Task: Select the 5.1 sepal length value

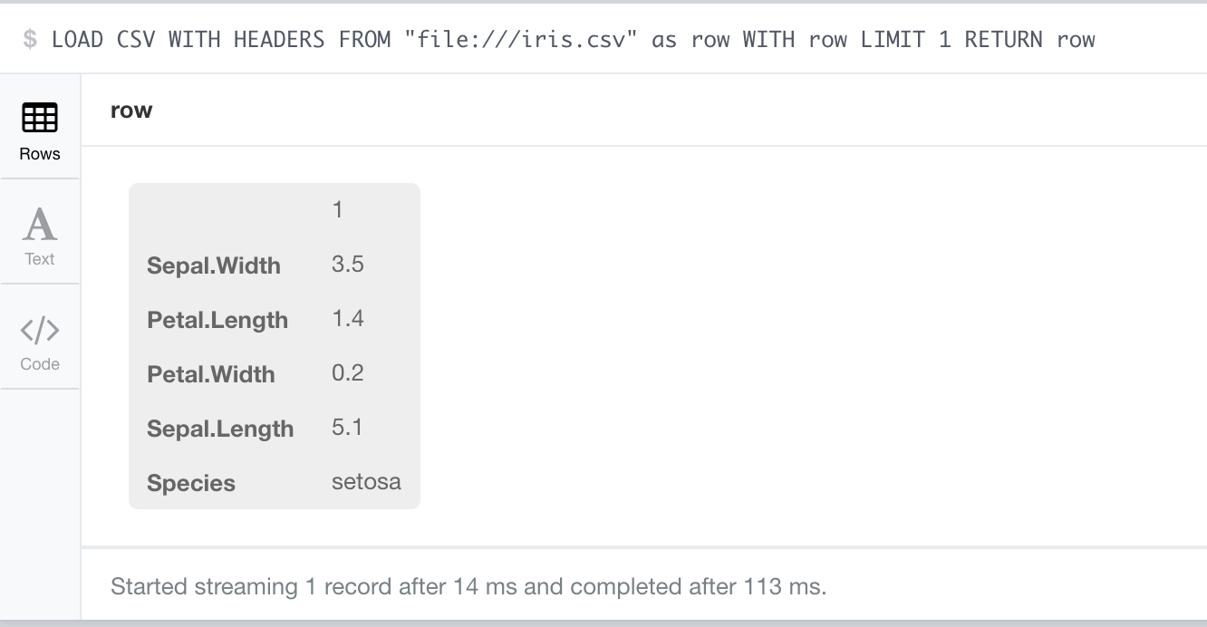Action: point(348,428)
